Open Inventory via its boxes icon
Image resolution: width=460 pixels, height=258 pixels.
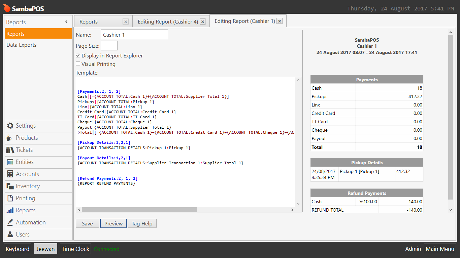10,186
